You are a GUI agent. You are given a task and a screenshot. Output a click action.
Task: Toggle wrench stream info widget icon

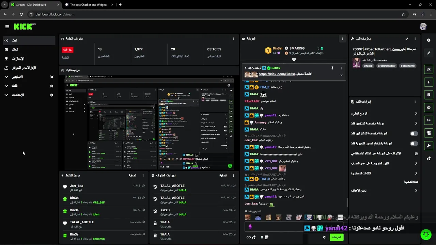pos(429,146)
